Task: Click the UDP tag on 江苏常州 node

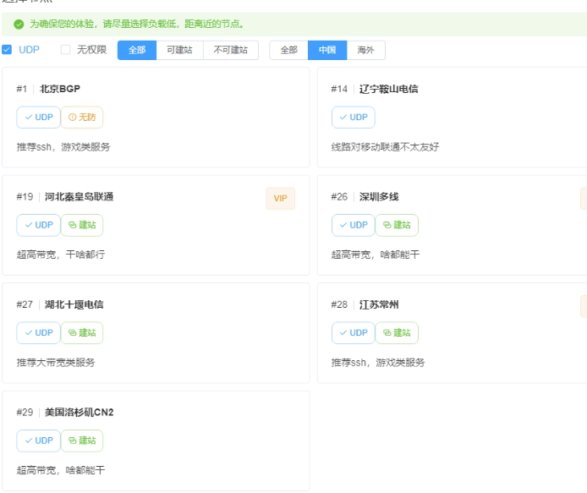Action: 354,332
